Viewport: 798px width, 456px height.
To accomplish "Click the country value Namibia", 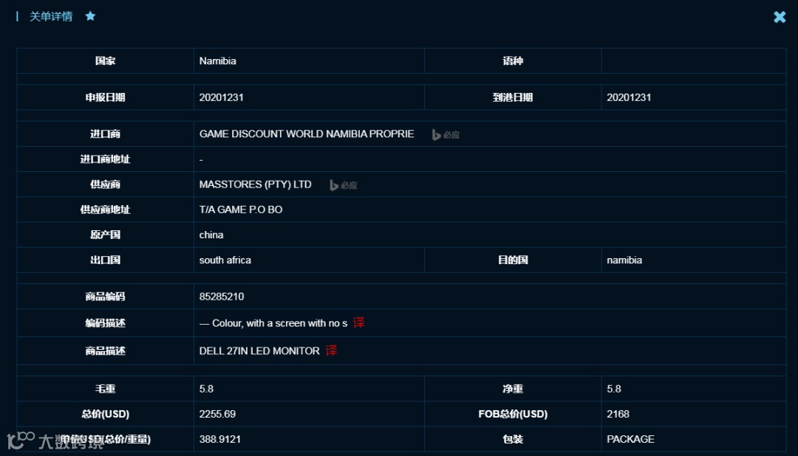I will 217,61.
